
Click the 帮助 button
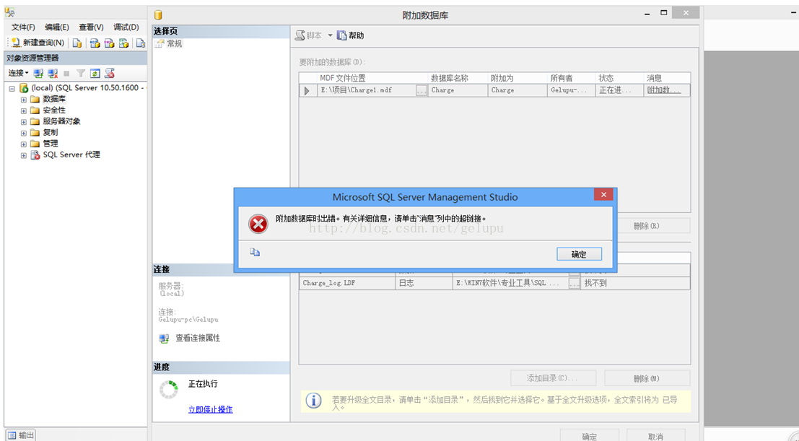[x=351, y=35]
